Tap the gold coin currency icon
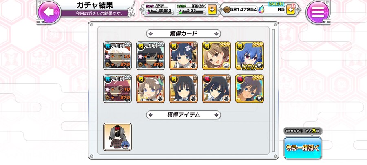This screenshot has height=165, width=367. [227, 10]
